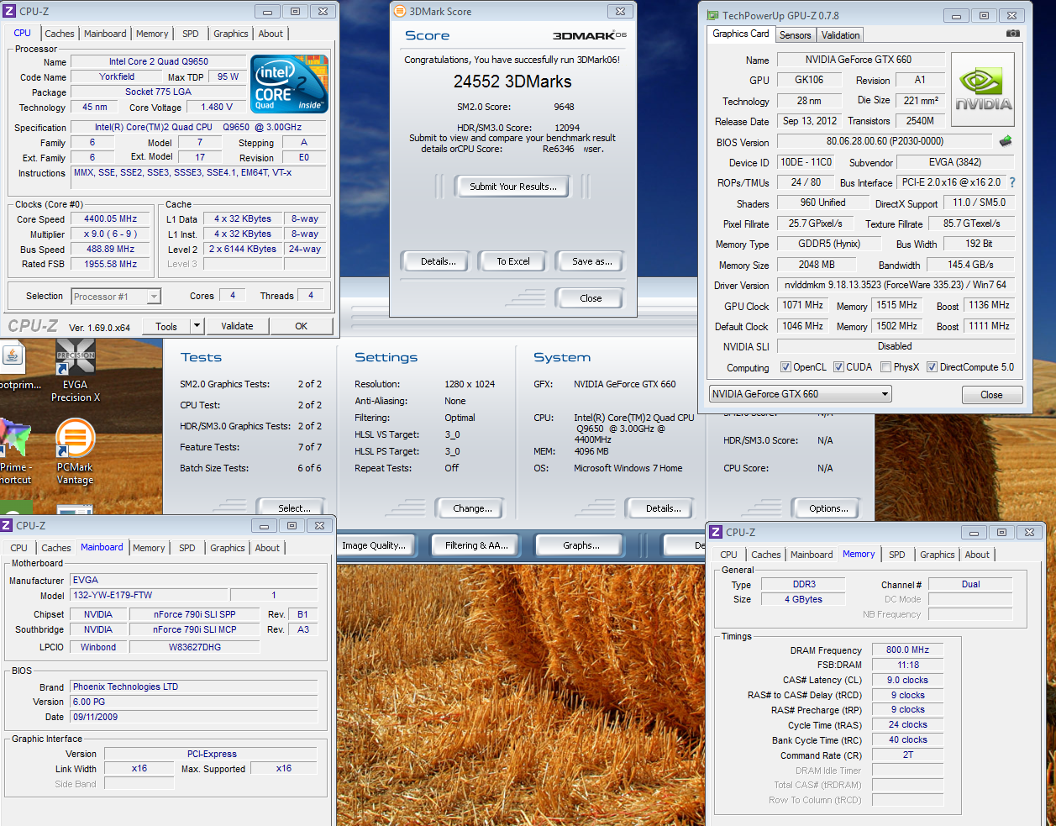Click Close button in 3DMark Score dialog
1056x826 pixels.
(x=591, y=298)
